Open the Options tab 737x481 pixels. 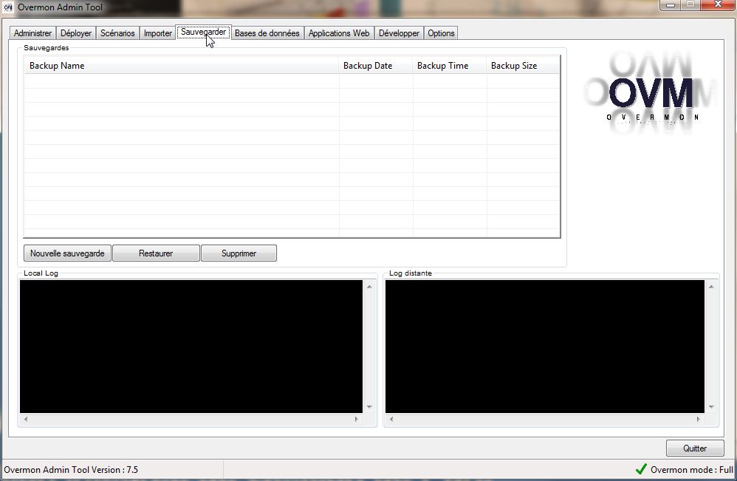tap(441, 33)
